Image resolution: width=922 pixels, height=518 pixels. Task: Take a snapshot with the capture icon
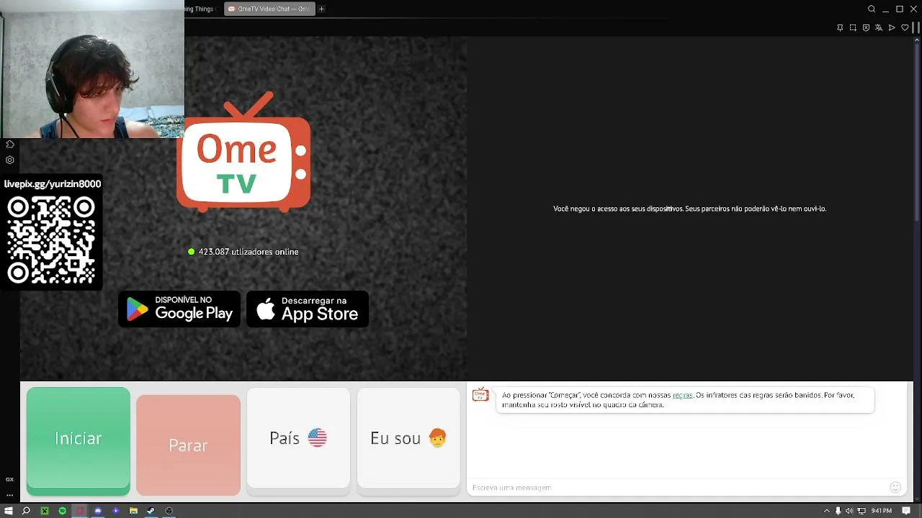click(x=853, y=27)
